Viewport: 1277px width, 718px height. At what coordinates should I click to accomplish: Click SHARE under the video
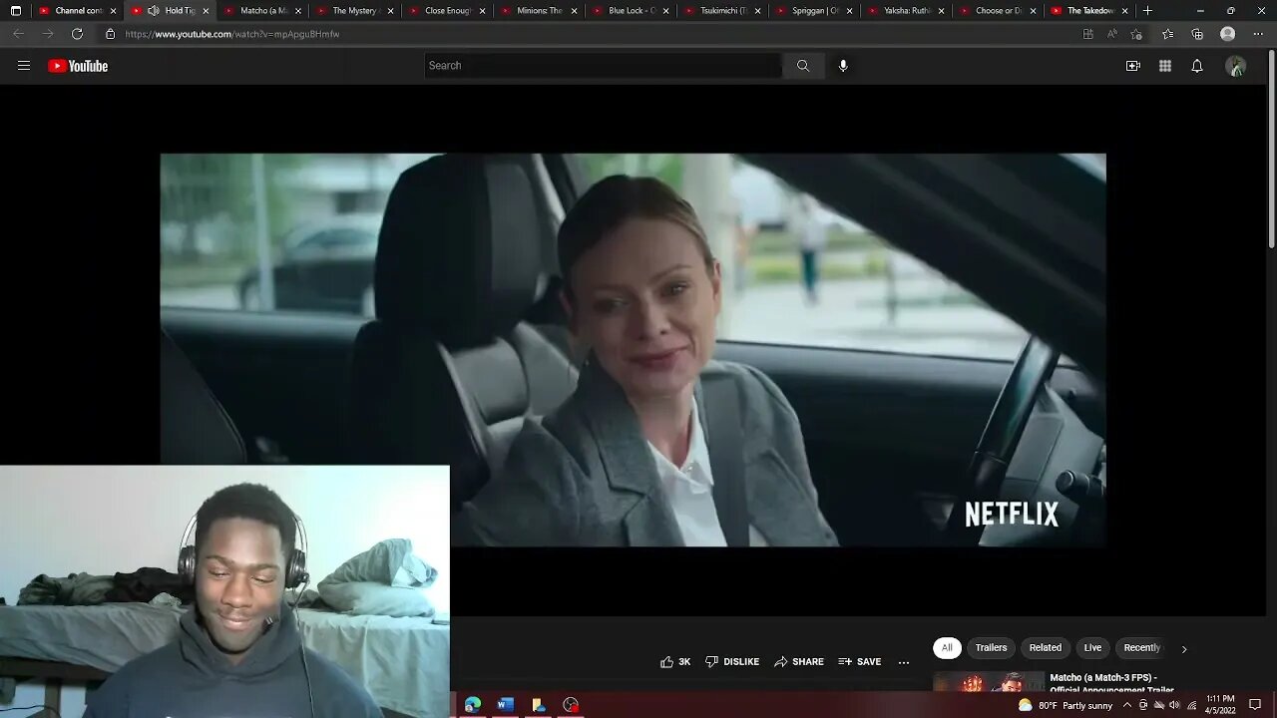799,662
